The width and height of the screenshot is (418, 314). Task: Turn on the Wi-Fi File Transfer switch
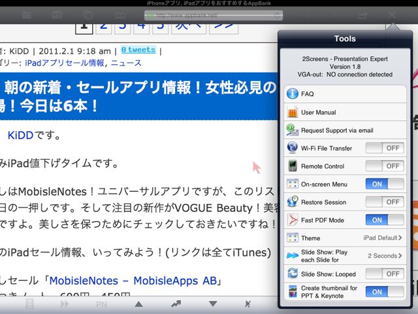[385, 148]
